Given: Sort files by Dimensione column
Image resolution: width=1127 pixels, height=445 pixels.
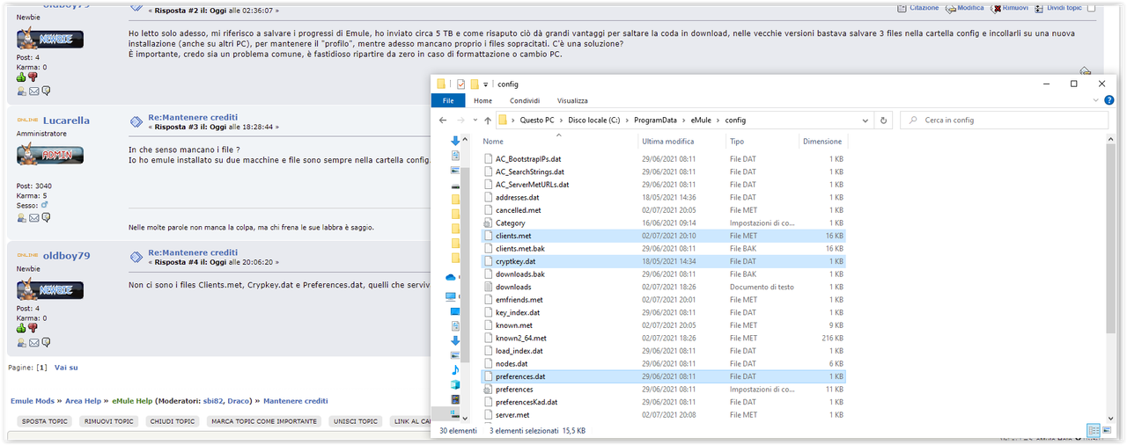Looking at the screenshot, I should [822, 141].
